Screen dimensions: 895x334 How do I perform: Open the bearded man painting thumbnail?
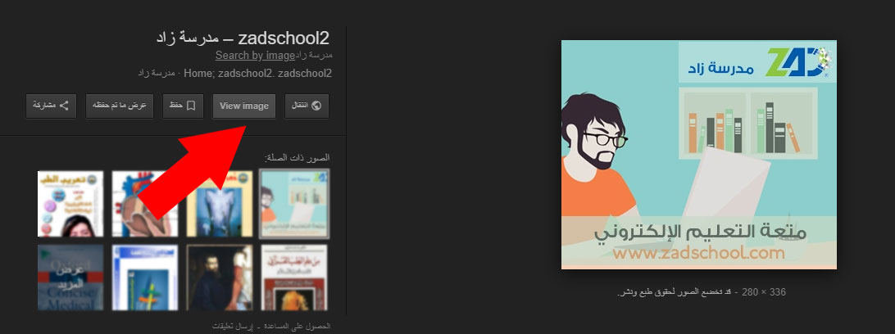pos(219,278)
